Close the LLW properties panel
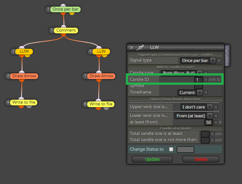This screenshot has width=242, height=184. pos(132,47)
